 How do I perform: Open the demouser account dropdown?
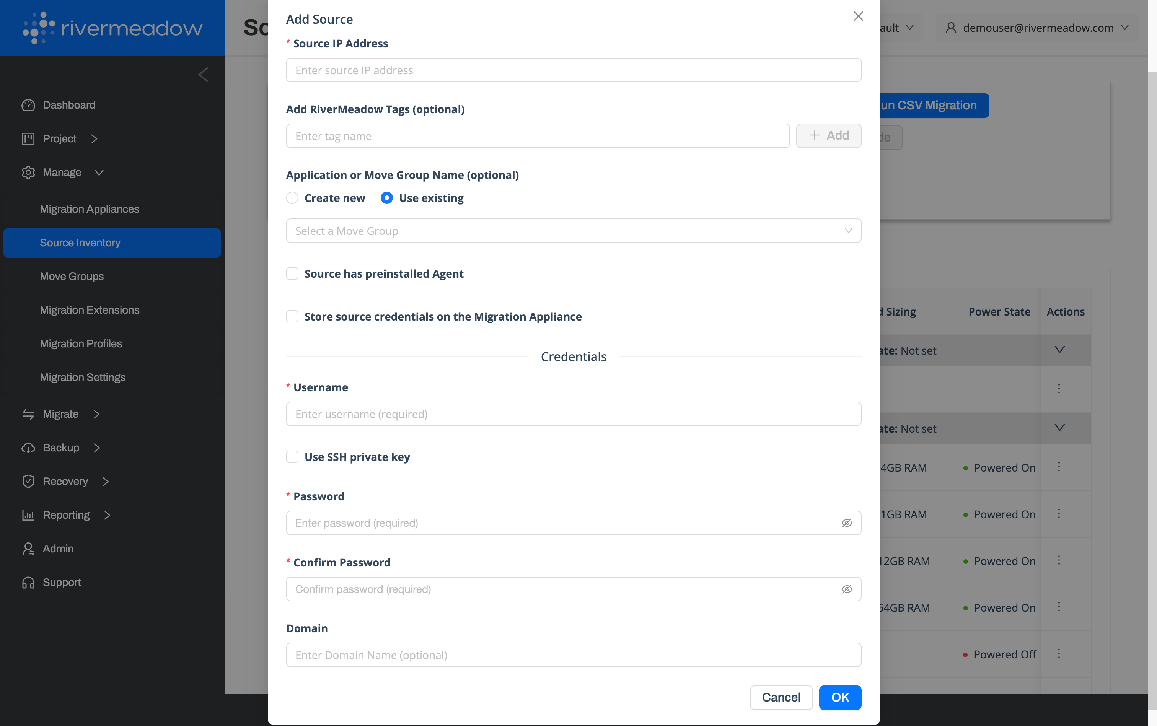click(x=1037, y=28)
